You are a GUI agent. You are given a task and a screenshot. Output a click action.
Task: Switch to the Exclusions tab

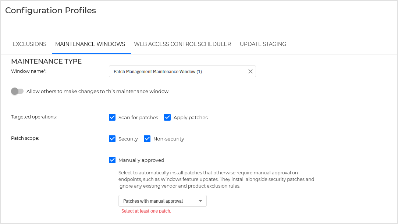[x=29, y=44]
